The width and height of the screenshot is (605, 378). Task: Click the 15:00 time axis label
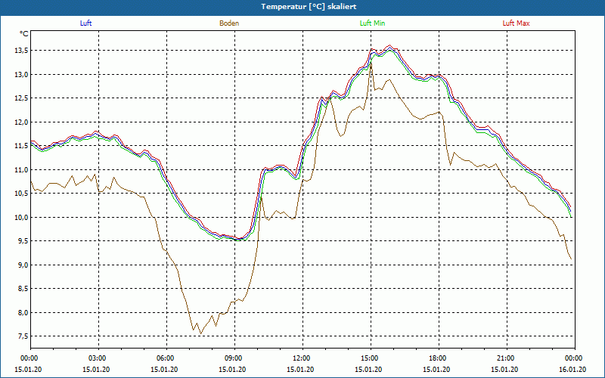pos(371,358)
